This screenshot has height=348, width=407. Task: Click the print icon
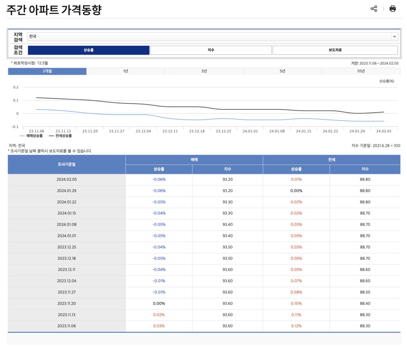393,9
